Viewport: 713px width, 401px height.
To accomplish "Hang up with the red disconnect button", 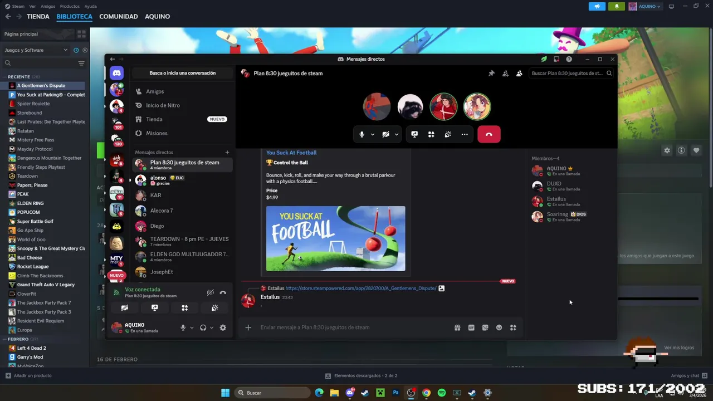I will [489, 134].
